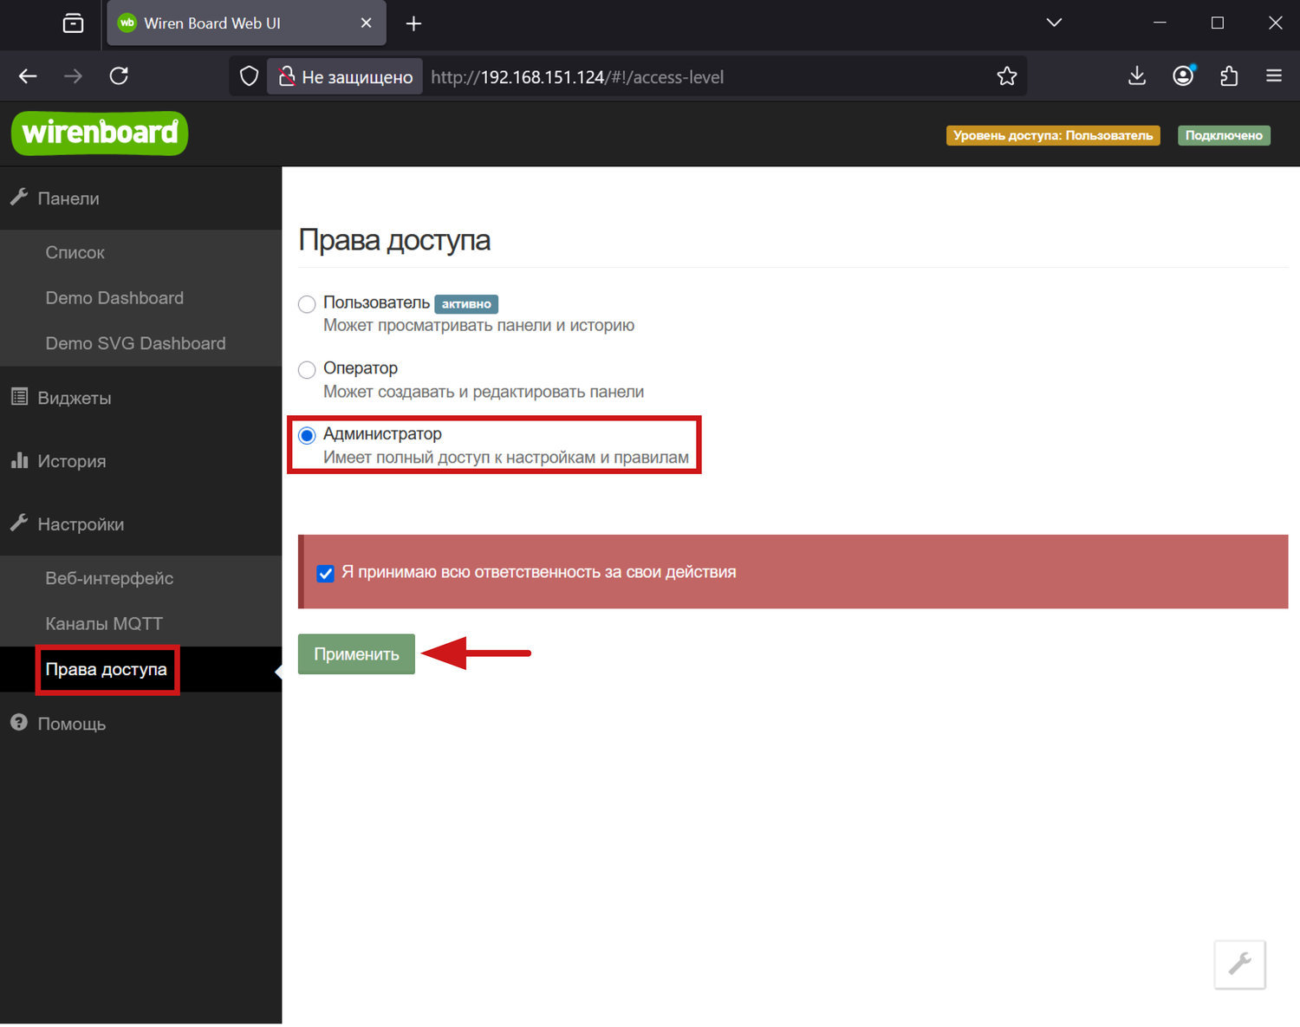
Task: Select the Оператор radio button
Action: pos(307,370)
